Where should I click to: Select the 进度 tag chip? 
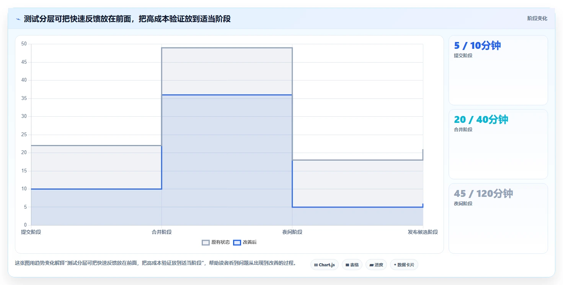coord(376,265)
